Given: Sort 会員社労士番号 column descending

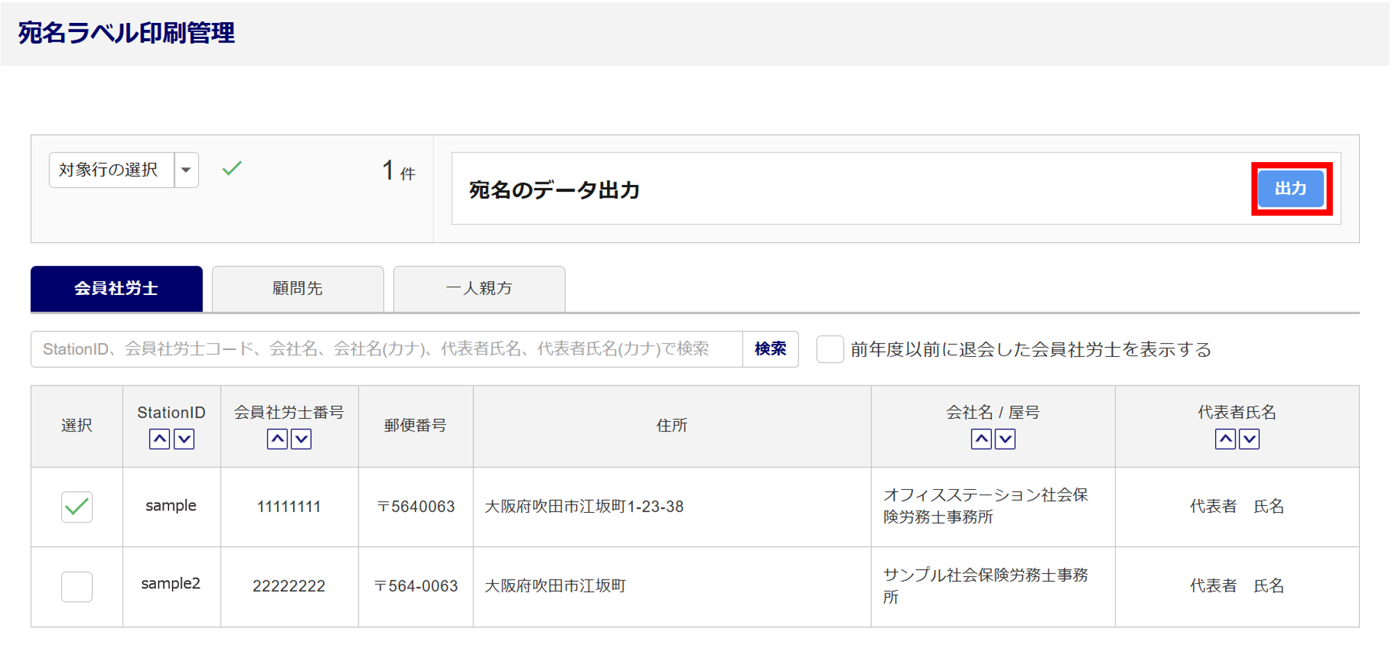Looking at the screenshot, I should pyautogui.click(x=301, y=439).
